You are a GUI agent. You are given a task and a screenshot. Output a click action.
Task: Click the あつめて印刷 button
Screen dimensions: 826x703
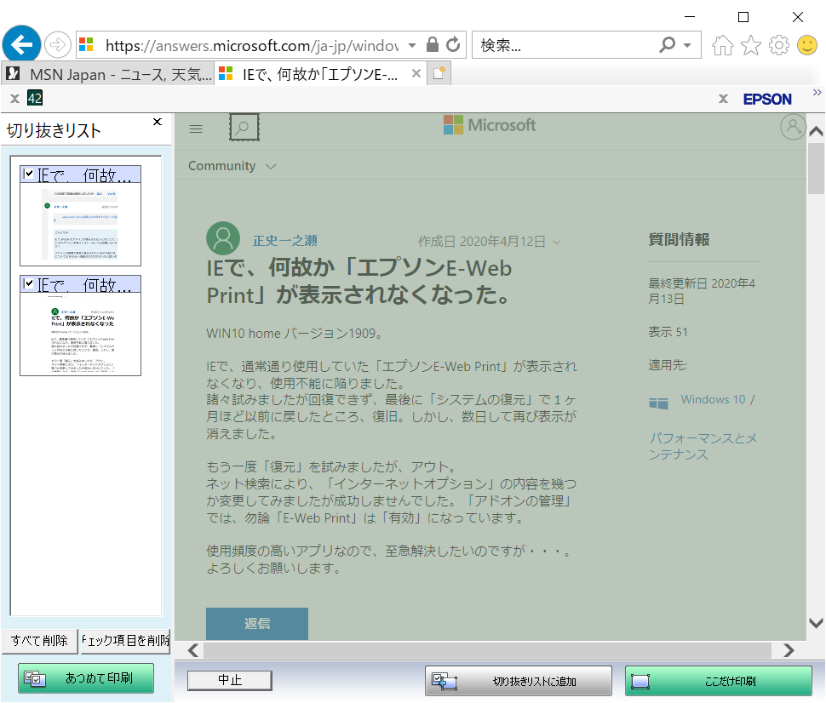click(x=86, y=677)
